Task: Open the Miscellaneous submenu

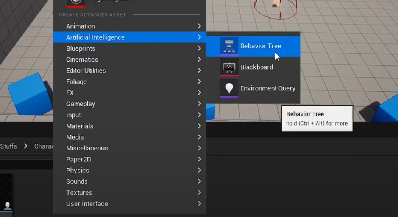Action: pyautogui.click(x=130, y=148)
